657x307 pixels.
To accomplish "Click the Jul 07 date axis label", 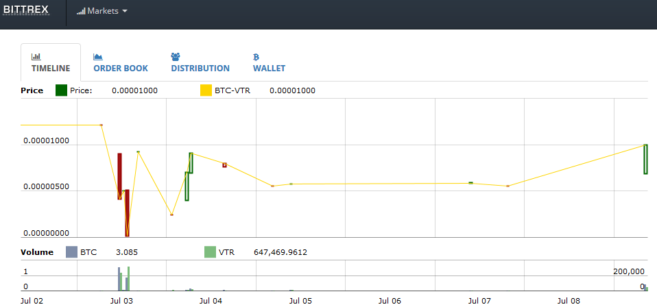I will click(x=479, y=301).
